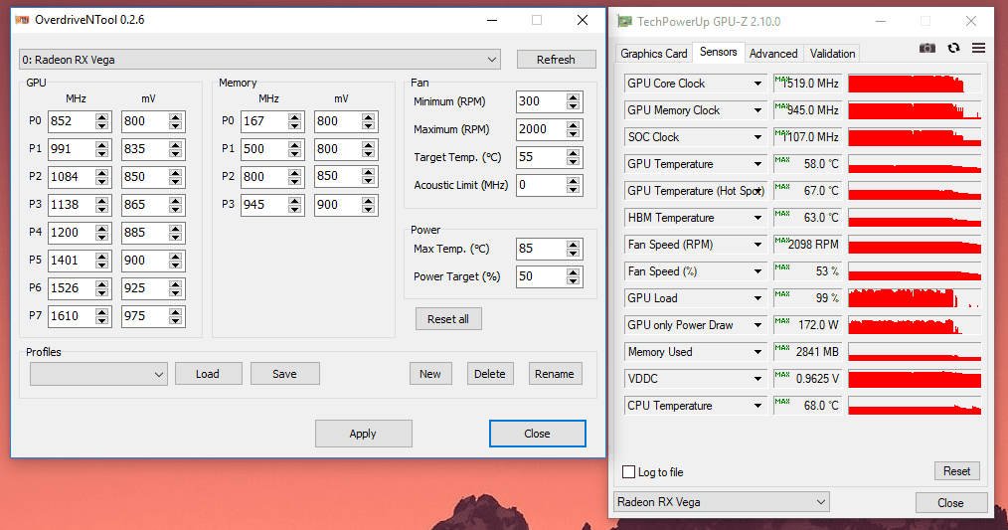Open the Advanced tab in GPU-Z
Screen dimensions: 1008x530
point(773,54)
